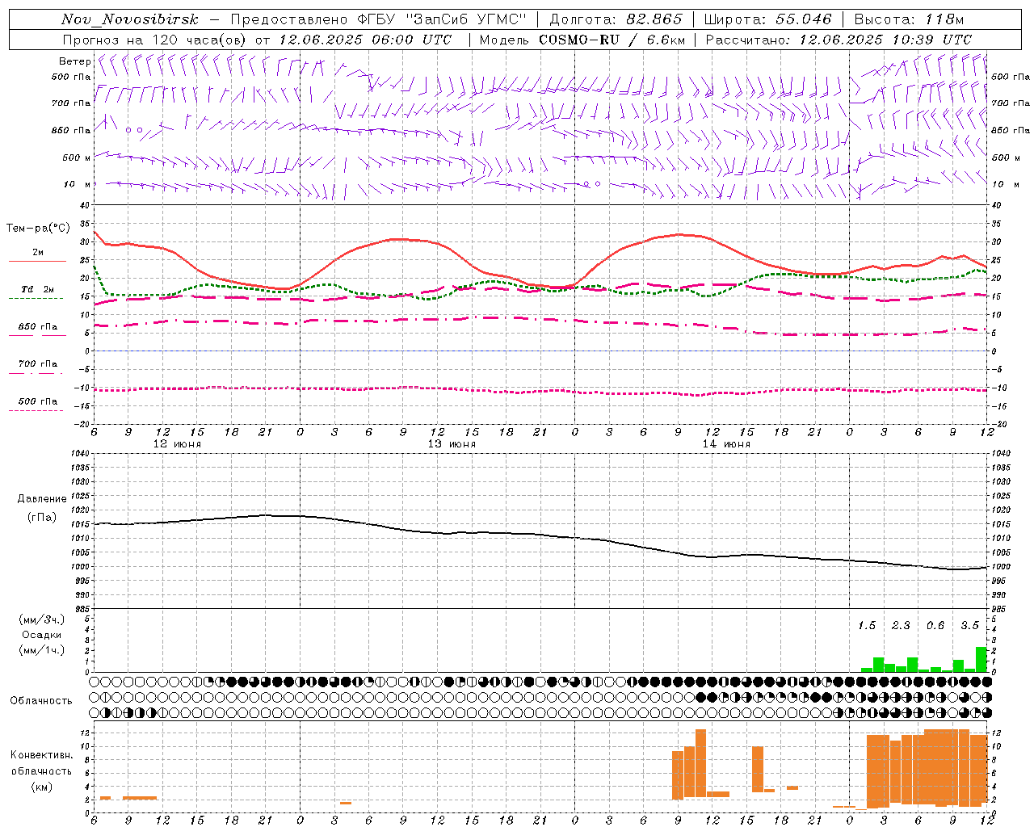Select the latitude value 55.046
This screenshot has height=827, width=1034.
pos(804,19)
